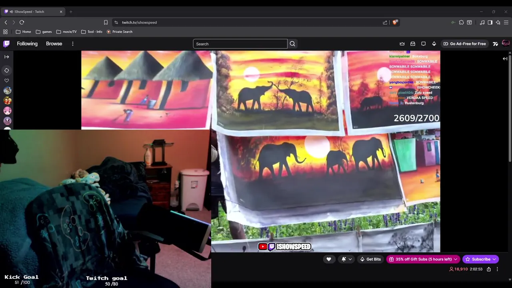Click the browser forward arrow
512x288 pixels.
click(14, 22)
